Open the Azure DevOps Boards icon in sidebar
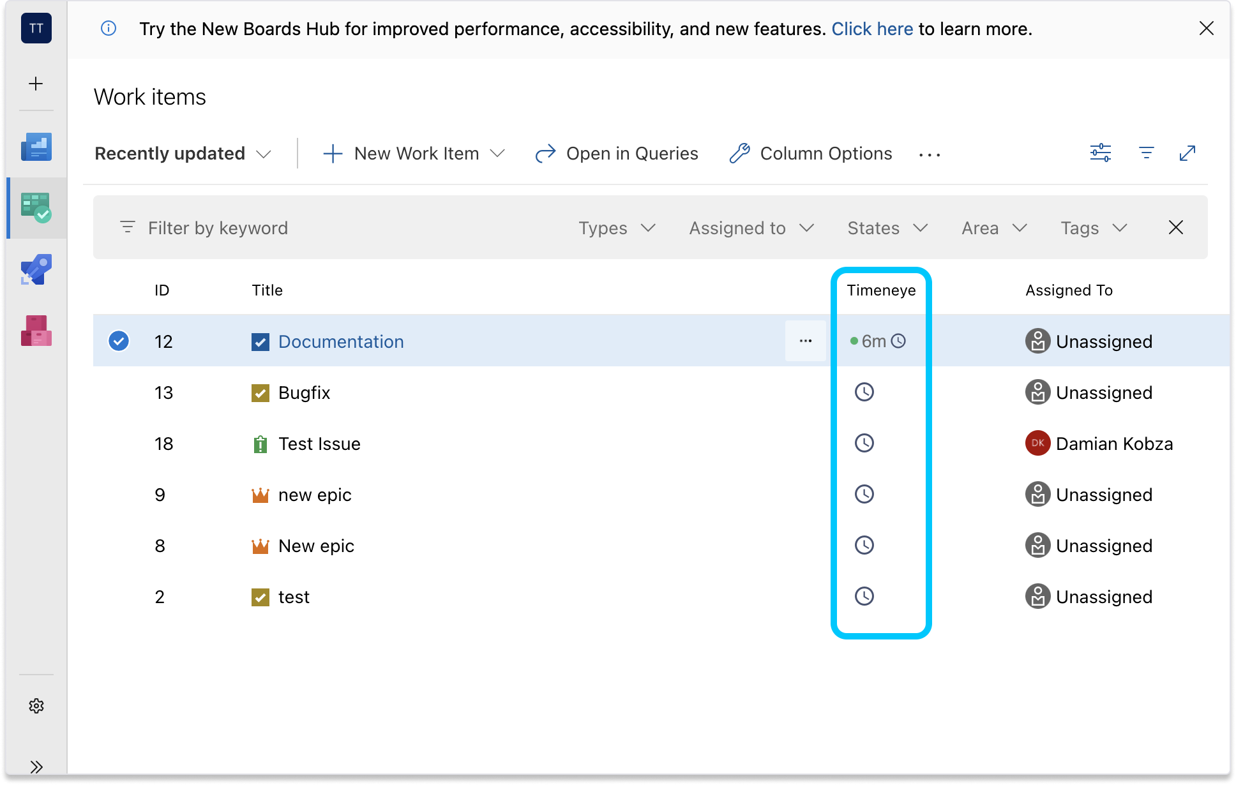1236x785 pixels. pos(36,207)
